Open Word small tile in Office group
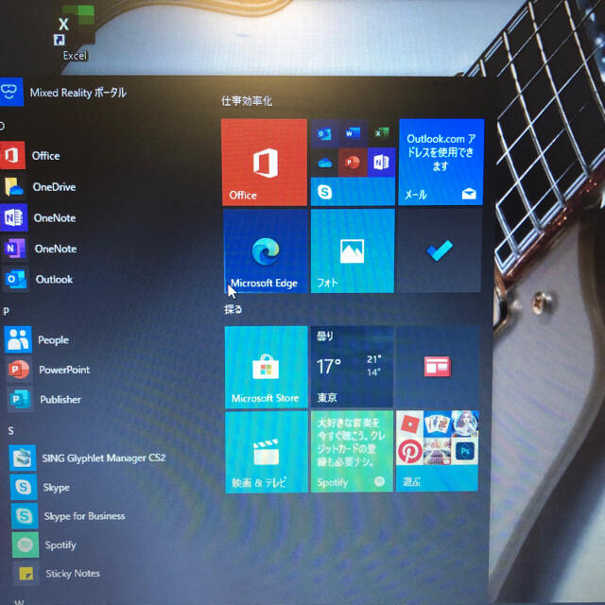This screenshot has height=605, width=605. (x=353, y=133)
